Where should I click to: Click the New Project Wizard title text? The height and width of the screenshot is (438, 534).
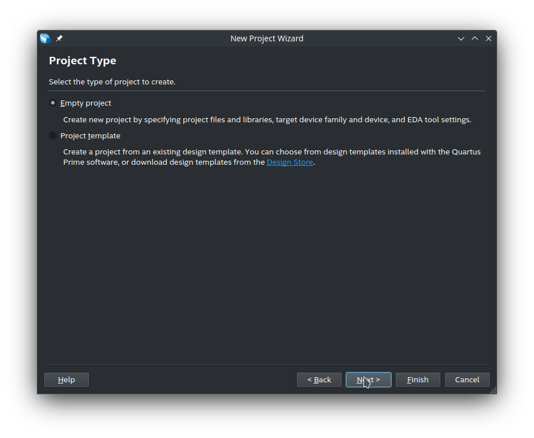(x=266, y=38)
